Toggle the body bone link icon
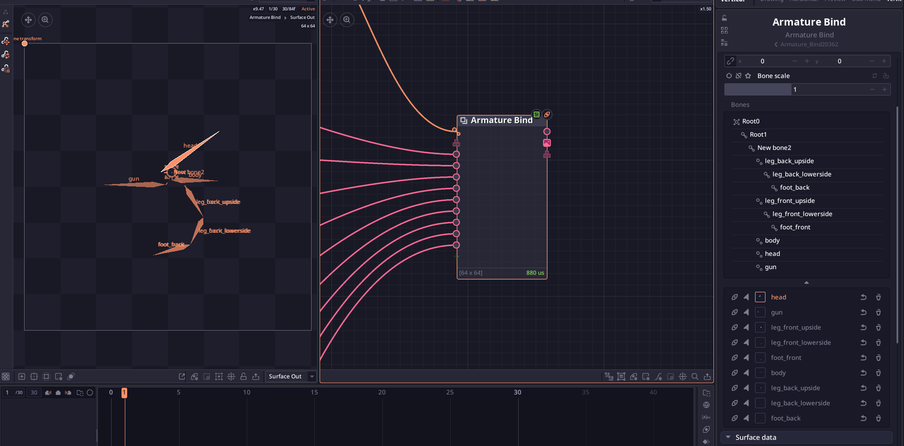This screenshot has width=904, height=446. tap(734, 373)
